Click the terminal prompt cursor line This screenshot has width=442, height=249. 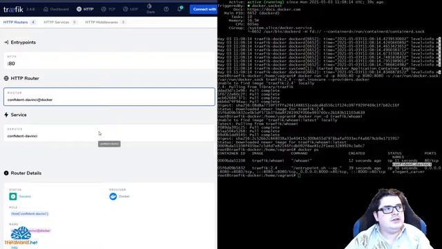(x=259, y=175)
